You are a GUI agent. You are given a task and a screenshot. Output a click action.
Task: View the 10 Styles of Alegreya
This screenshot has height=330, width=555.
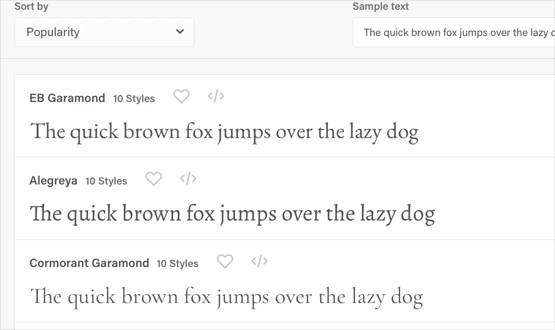106,181
